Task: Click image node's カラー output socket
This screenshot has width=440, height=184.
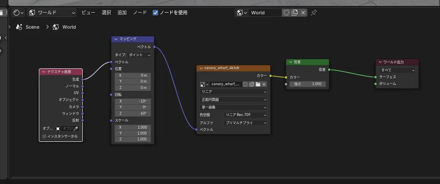Action: 271,76
